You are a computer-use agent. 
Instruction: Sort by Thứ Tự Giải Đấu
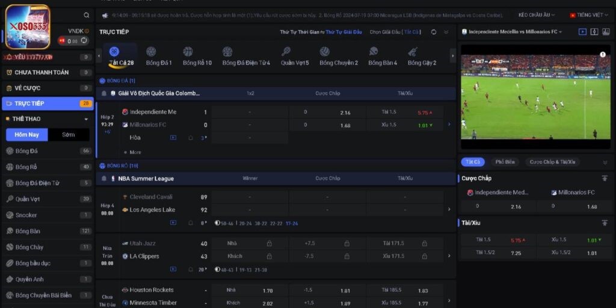[x=343, y=32]
